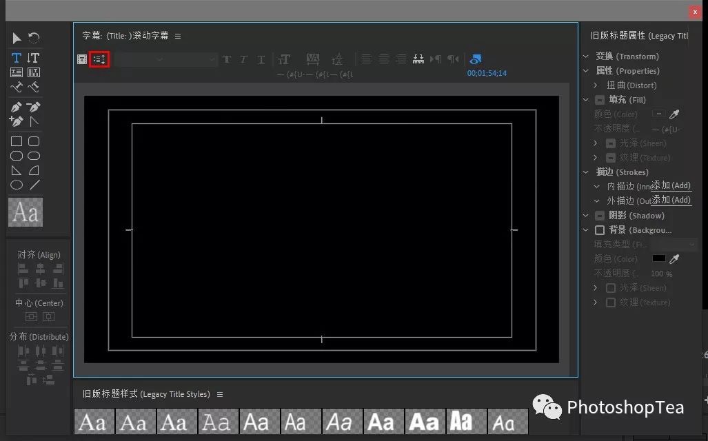Image resolution: width=708 pixels, height=441 pixels.
Task: Pick the Vertical Path Type tool
Action: (x=33, y=87)
